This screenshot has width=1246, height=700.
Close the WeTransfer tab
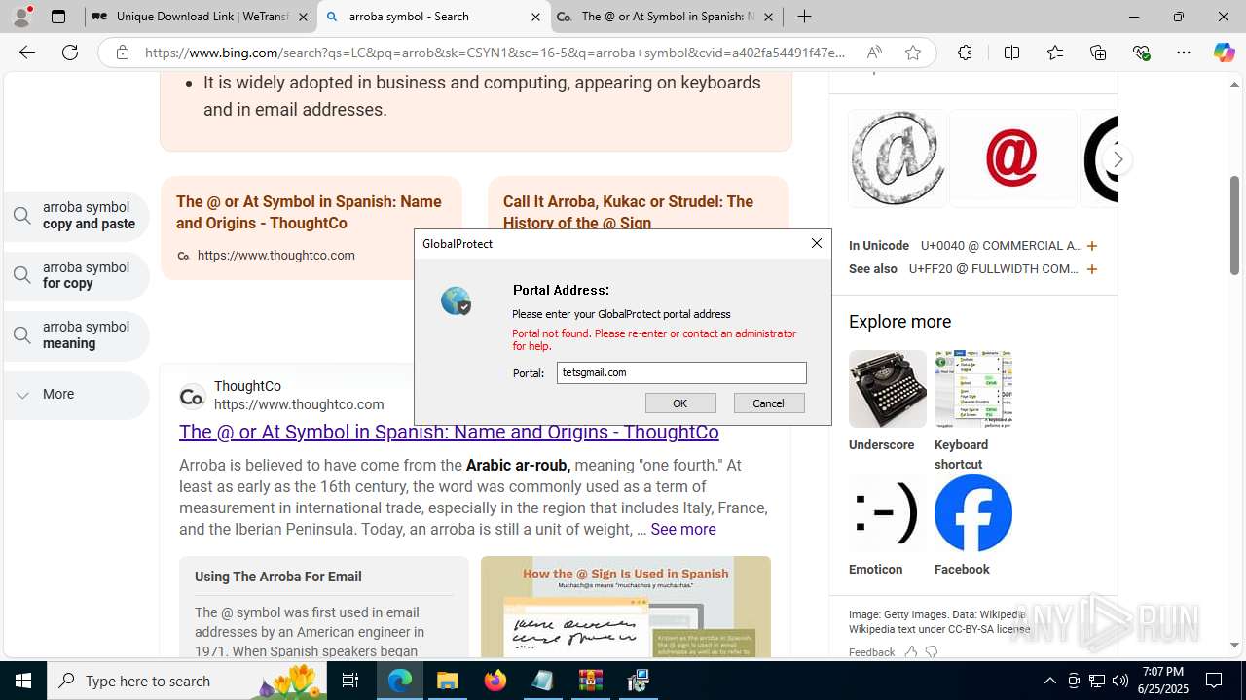click(302, 17)
